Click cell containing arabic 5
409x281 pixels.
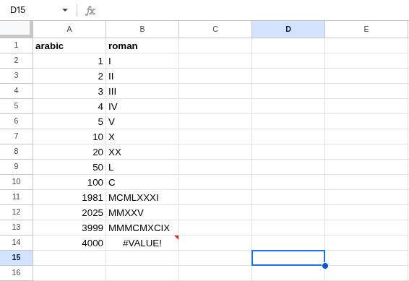(69, 121)
